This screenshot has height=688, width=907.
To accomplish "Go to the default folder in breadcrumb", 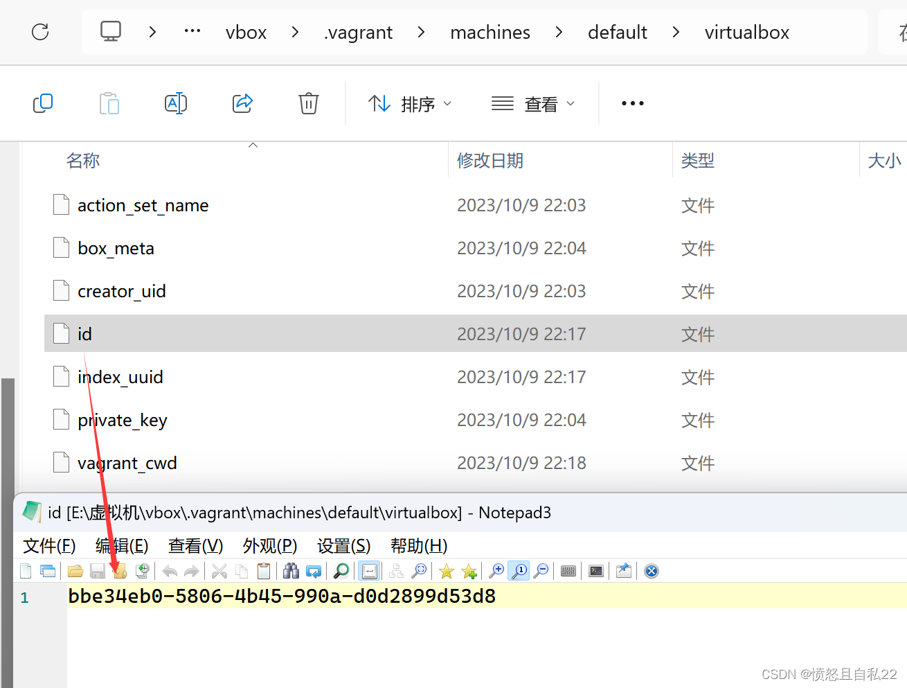I will (618, 33).
